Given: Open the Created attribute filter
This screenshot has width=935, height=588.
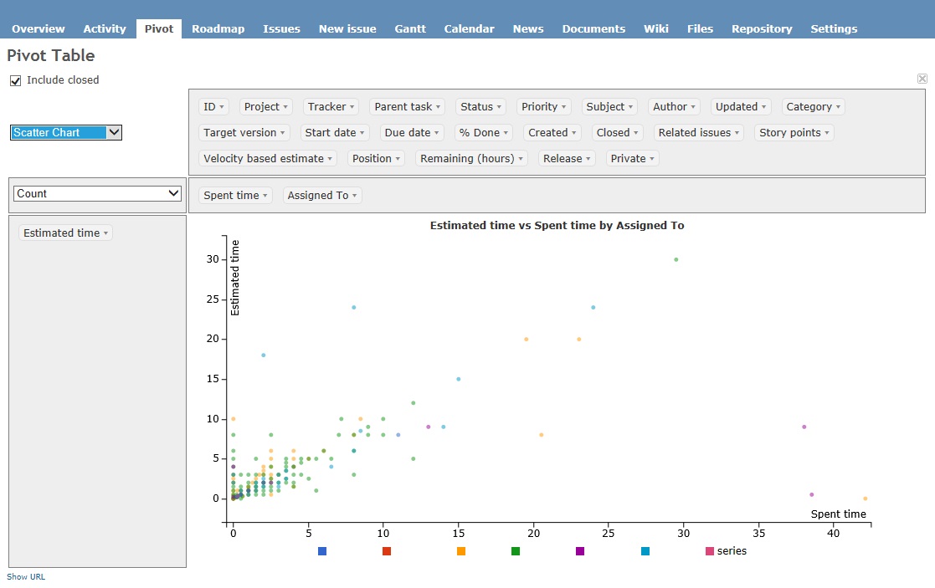Looking at the screenshot, I should point(552,133).
